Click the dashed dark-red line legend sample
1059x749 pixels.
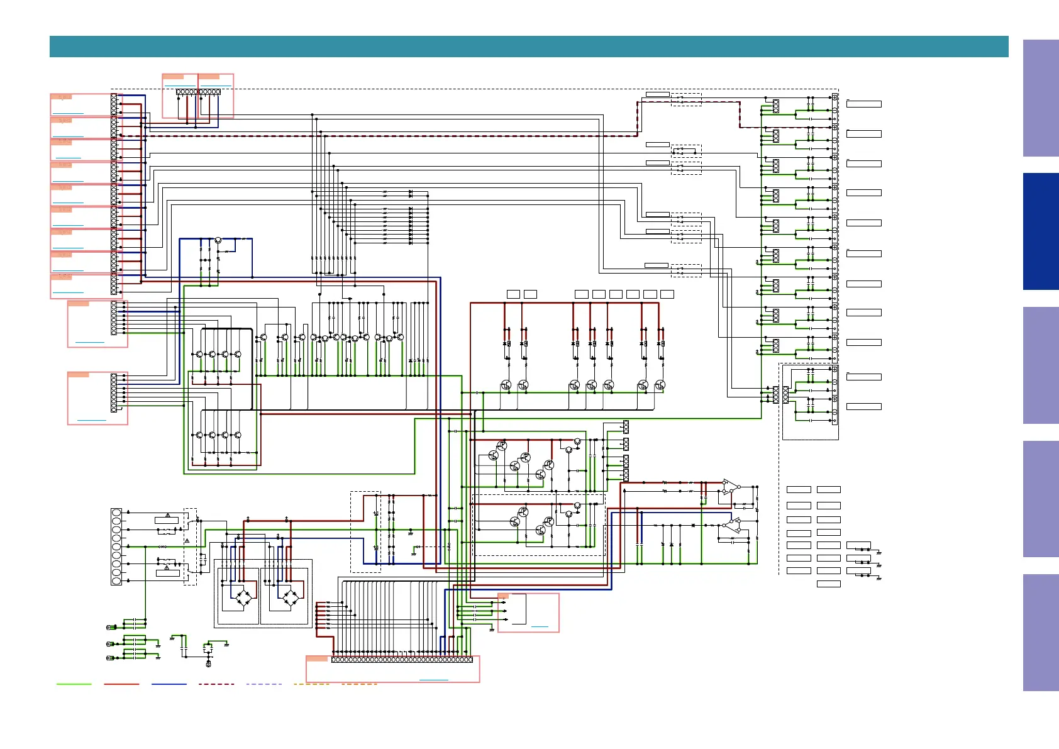pyautogui.click(x=216, y=684)
